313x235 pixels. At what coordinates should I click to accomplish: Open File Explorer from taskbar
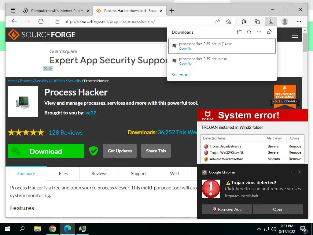37,229
